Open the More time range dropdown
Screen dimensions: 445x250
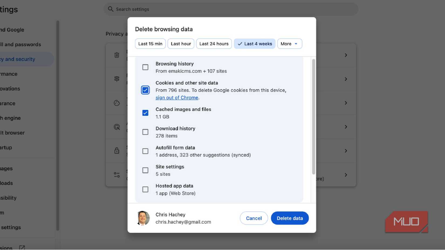click(289, 44)
